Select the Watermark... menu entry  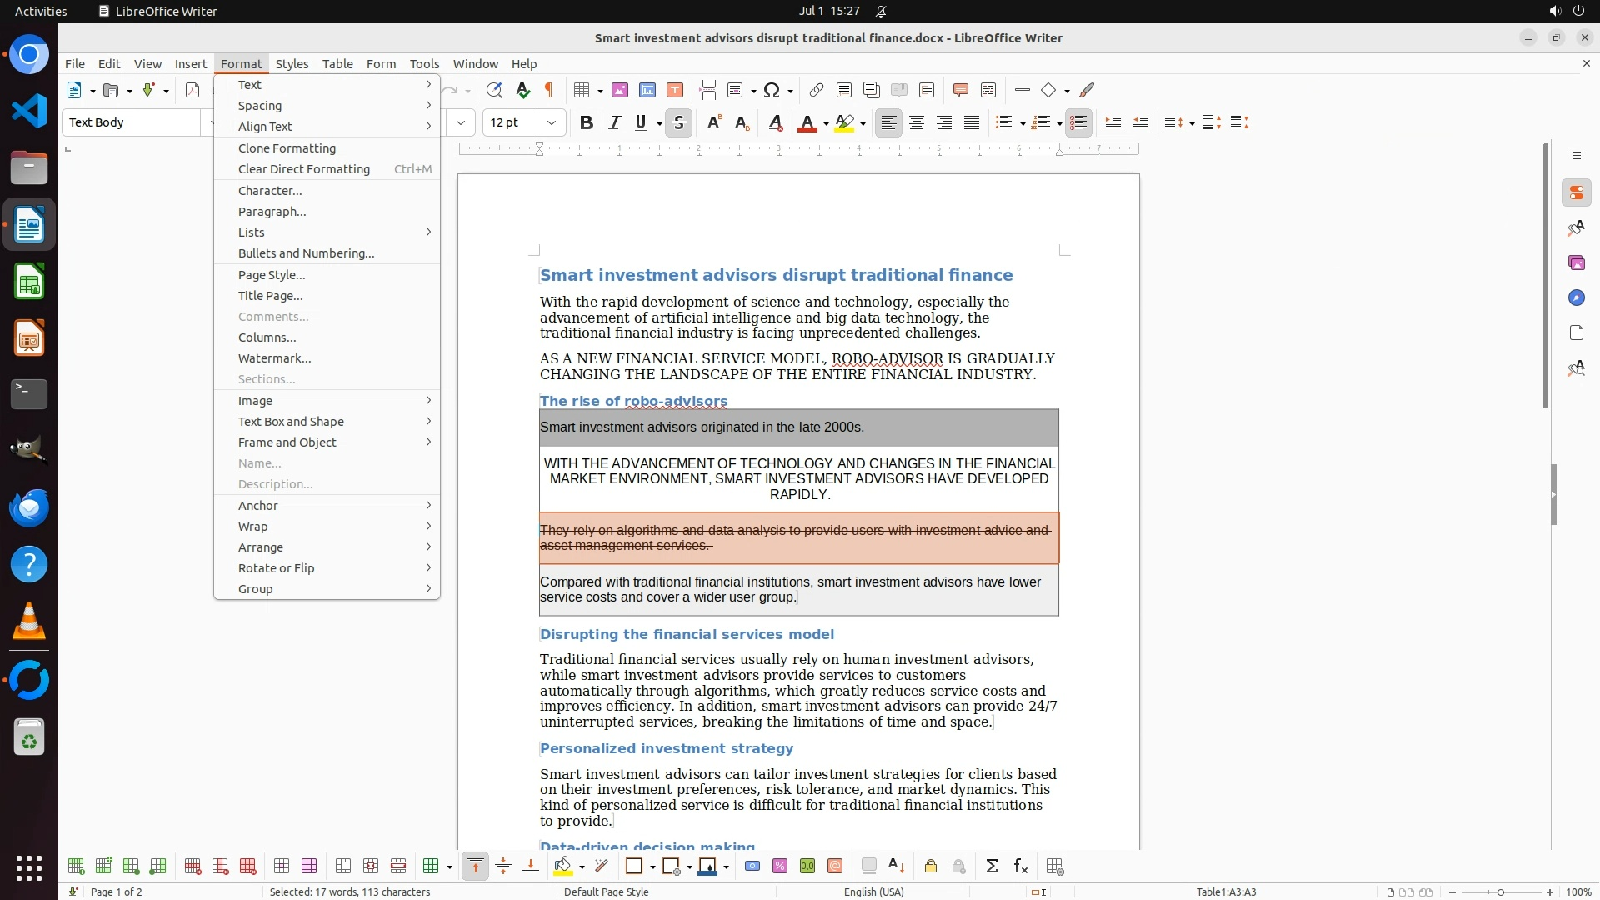[274, 357]
